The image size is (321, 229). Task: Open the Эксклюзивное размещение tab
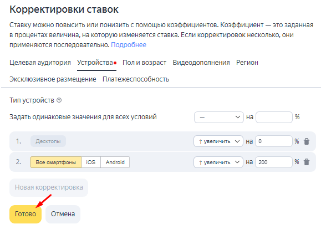(53, 79)
